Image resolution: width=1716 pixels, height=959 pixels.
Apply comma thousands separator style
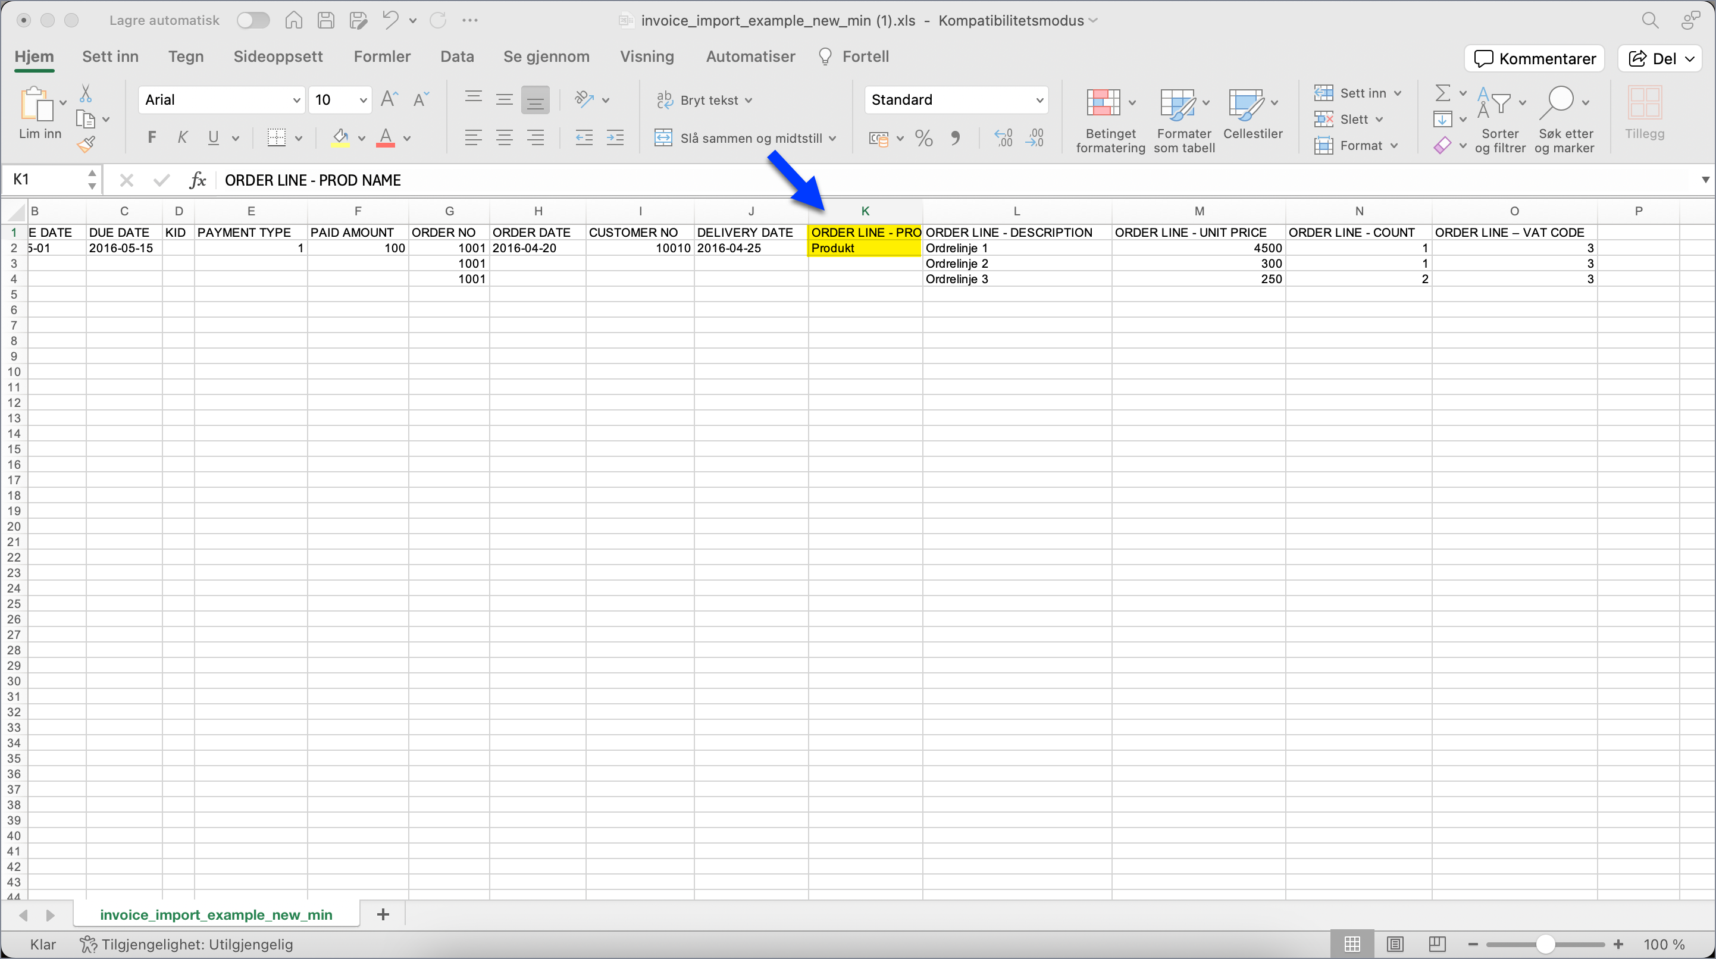(956, 138)
